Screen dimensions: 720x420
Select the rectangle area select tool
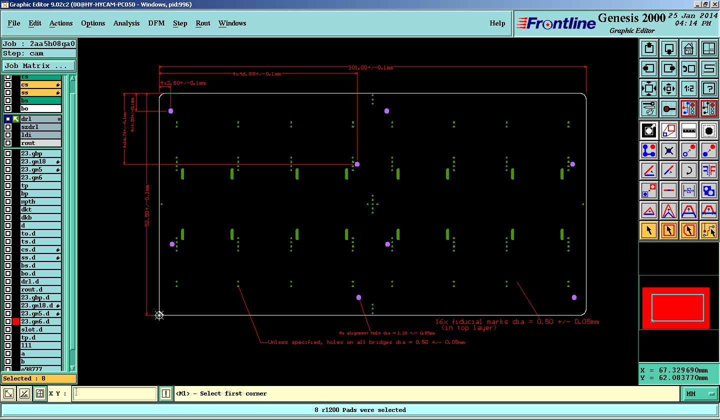click(x=669, y=230)
